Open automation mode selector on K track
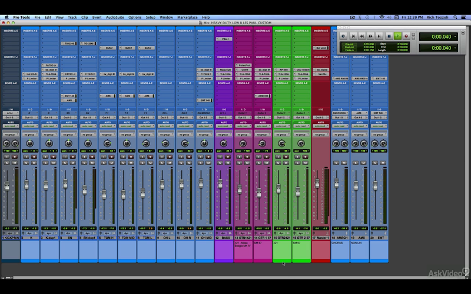The width and height of the screenshot is (471, 294). [x=30, y=126]
